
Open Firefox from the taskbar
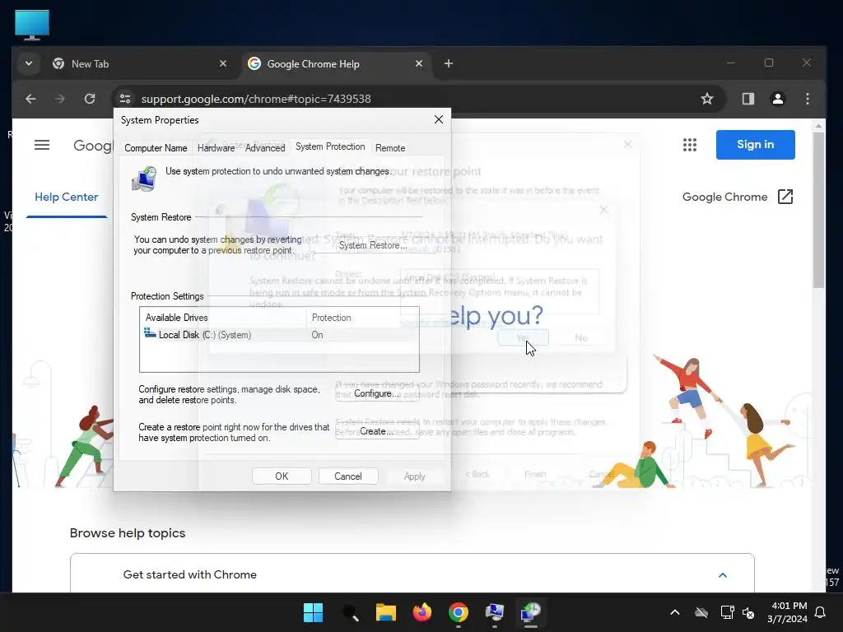(422, 612)
